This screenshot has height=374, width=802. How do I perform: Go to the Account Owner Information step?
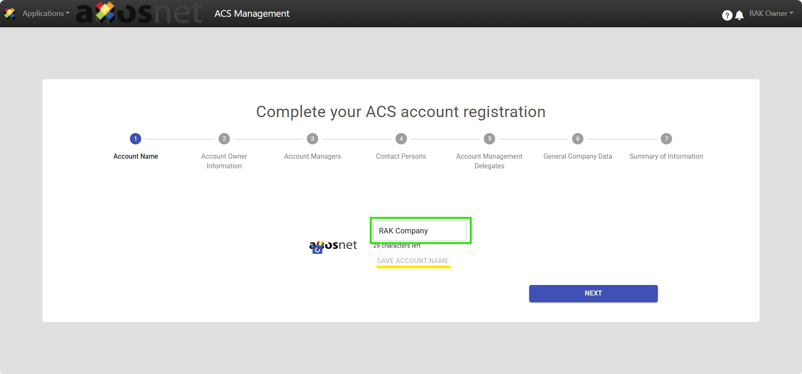224,161
